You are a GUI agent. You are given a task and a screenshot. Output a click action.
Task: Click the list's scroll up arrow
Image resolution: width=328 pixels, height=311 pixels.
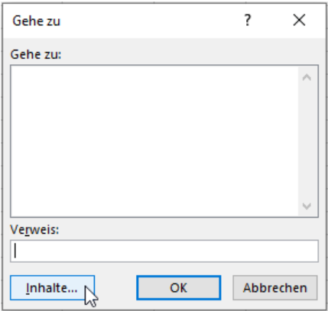[x=307, y=77]
